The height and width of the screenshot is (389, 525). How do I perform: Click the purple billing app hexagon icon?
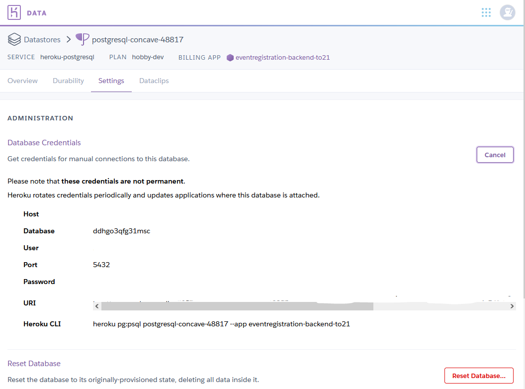230,58
